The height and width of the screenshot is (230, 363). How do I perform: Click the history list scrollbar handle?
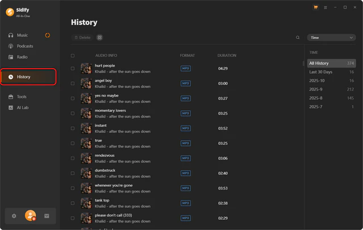coord(303,63)
